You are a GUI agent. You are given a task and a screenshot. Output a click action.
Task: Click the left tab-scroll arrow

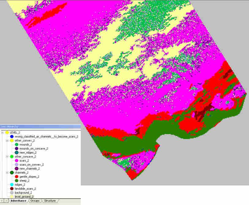2,201
